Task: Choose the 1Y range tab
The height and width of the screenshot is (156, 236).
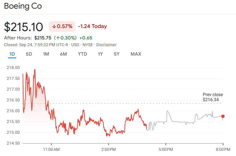Action: coord(100,54)
